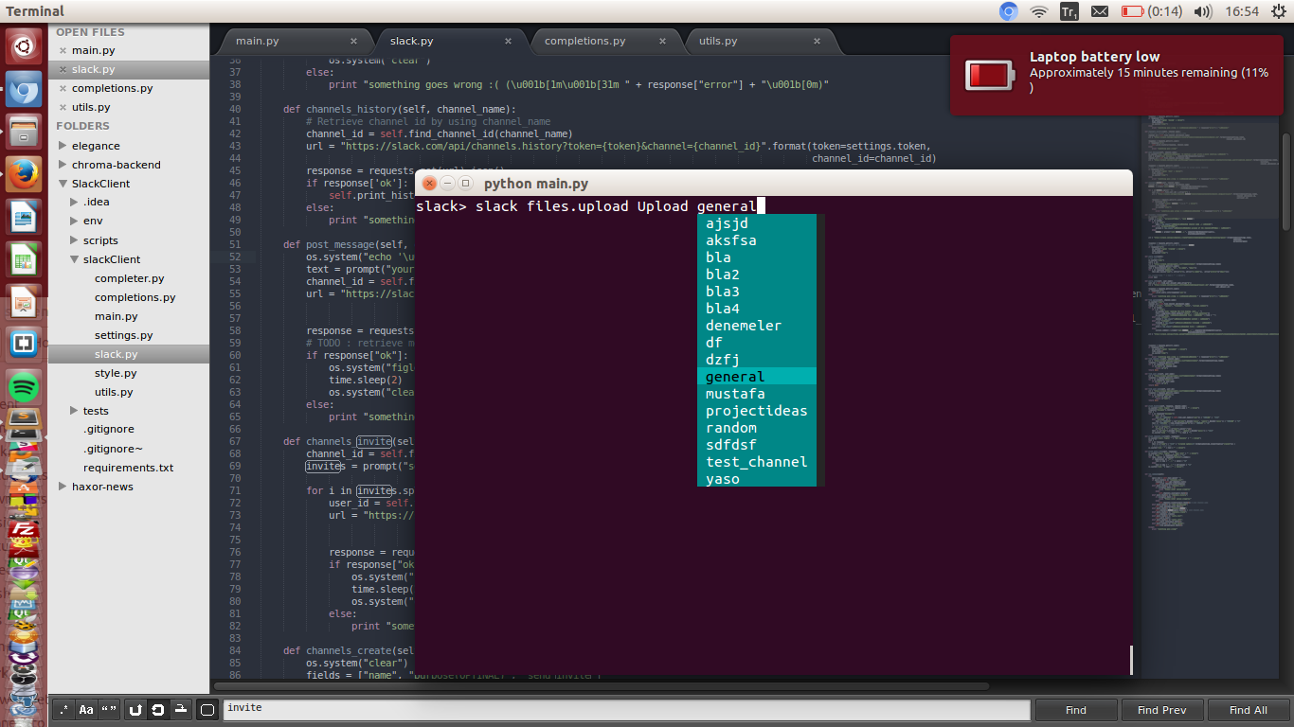
Task: Open LibreOffice Calc from launcher
Action: 24,260
